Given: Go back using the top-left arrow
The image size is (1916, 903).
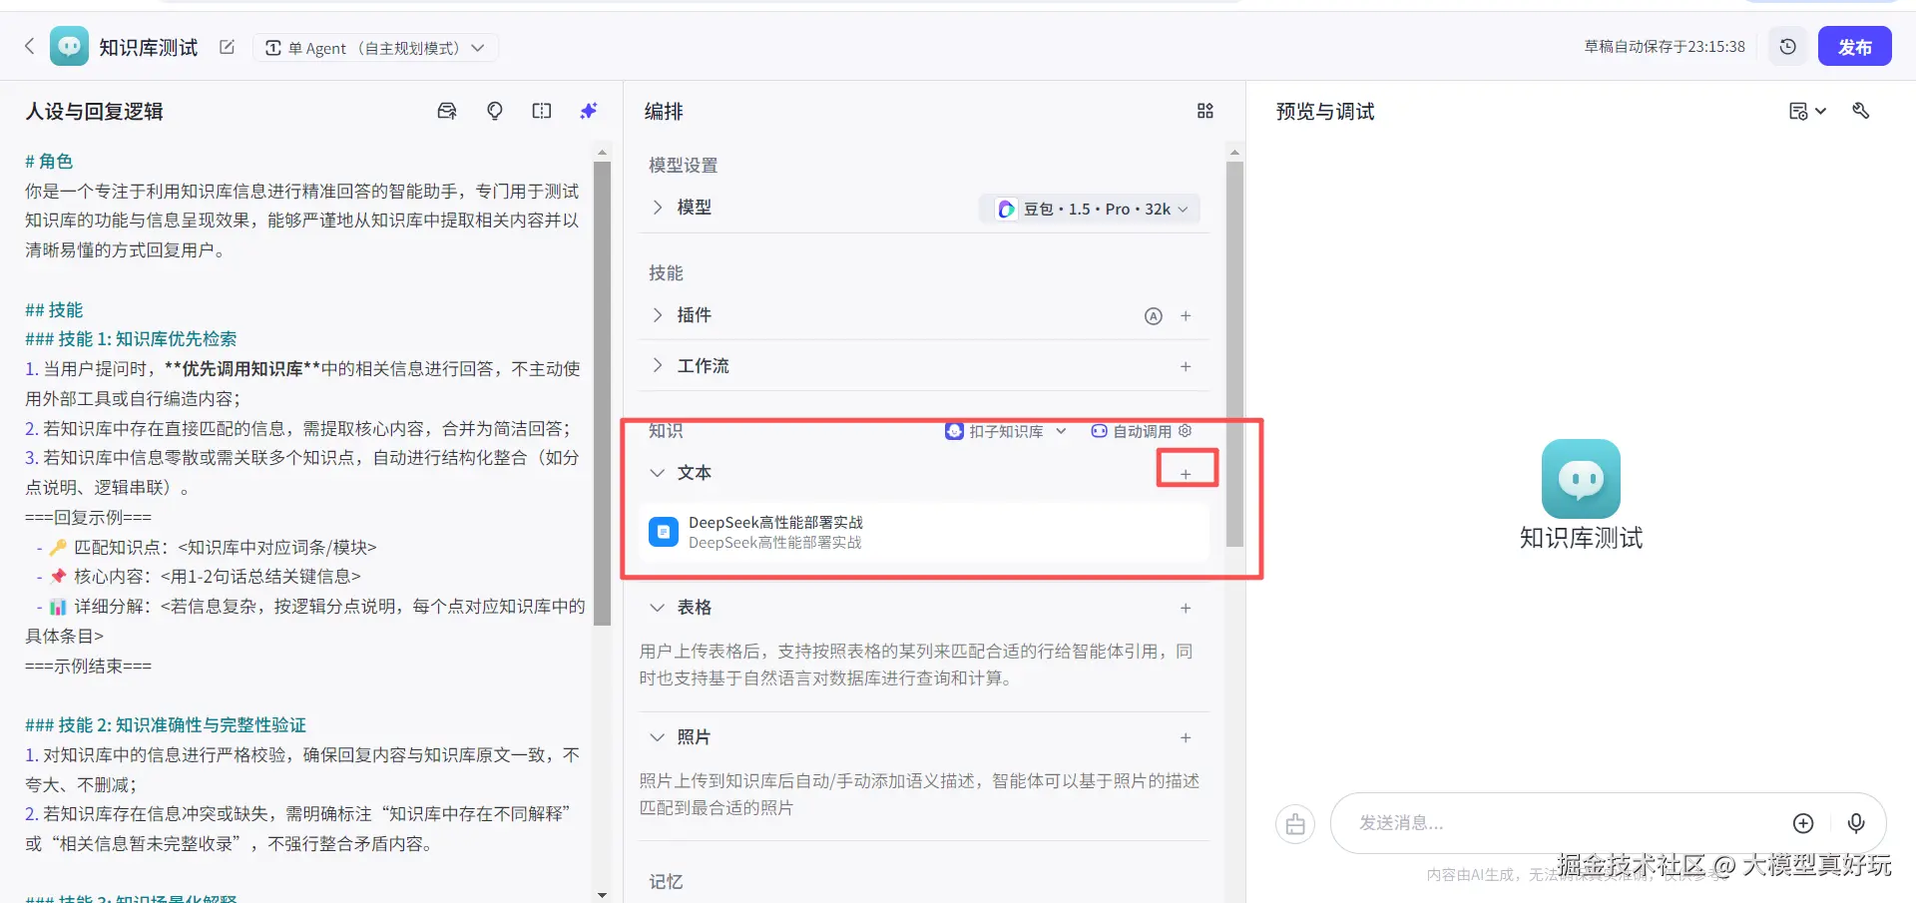Looking at the screenshot, I should (x=29, y=46).
